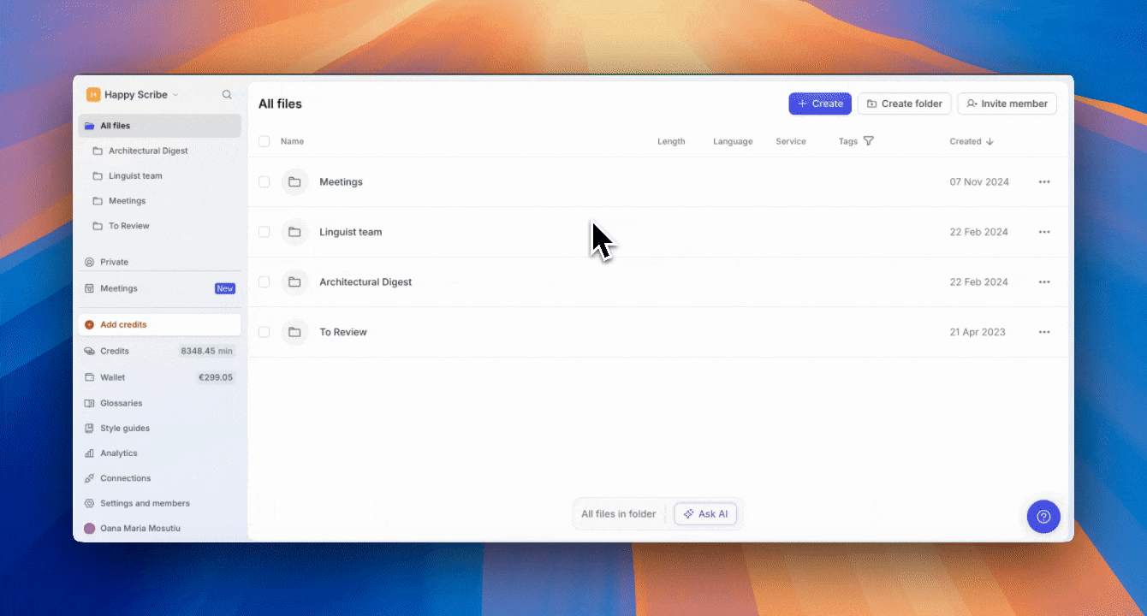Select Architectural Digest in sidebar tree
The image size is (1147, 616).
click(x=147, y=151)
